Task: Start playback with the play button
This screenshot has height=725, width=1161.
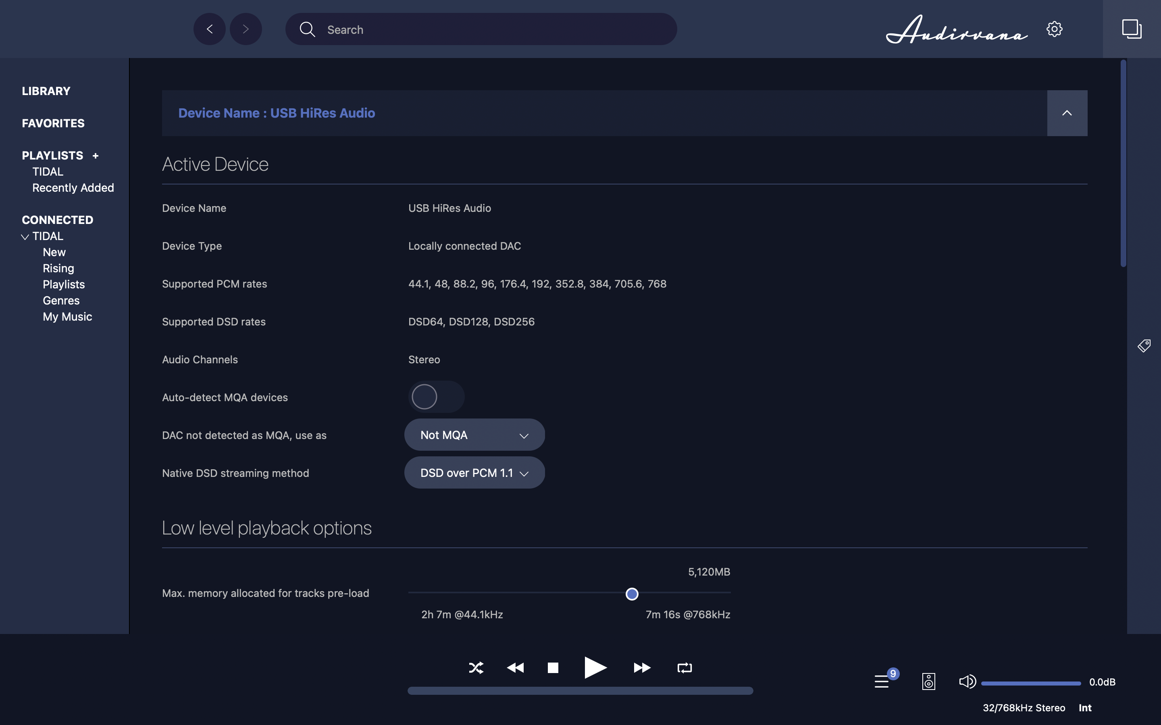Action: click(595, 667)
